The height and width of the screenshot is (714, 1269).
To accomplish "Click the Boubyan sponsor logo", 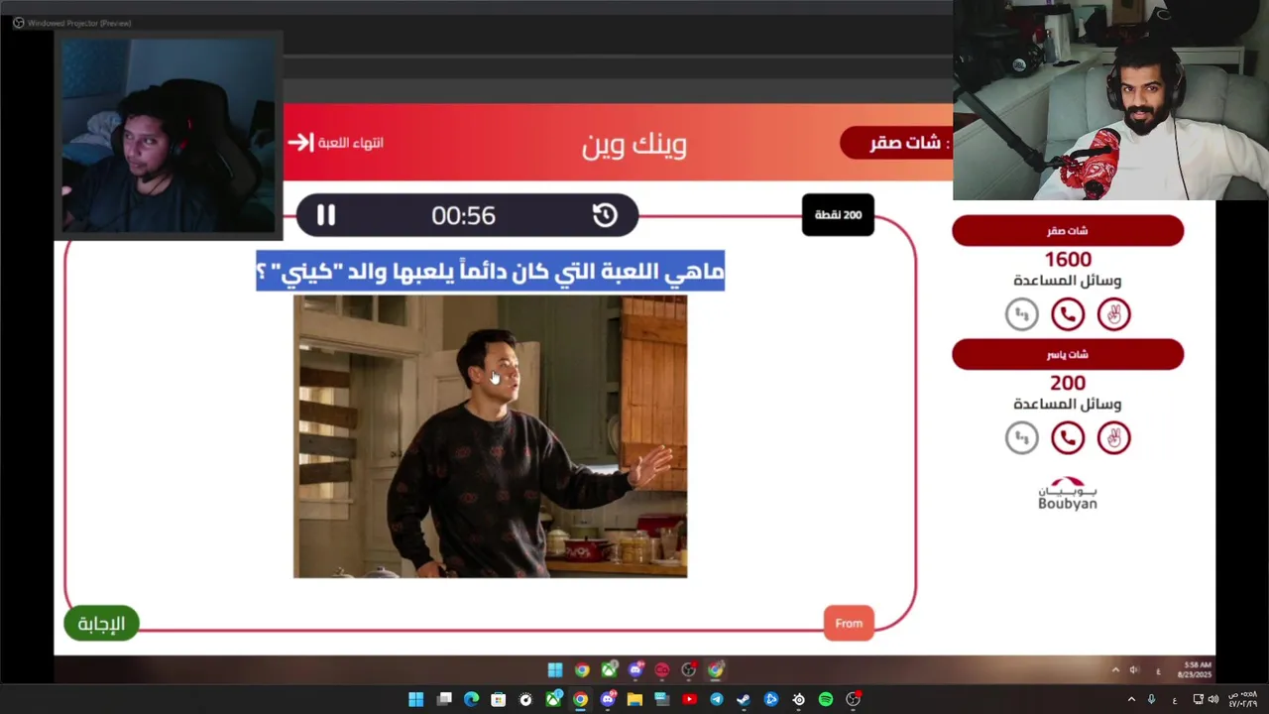I will coord(1068,494).
